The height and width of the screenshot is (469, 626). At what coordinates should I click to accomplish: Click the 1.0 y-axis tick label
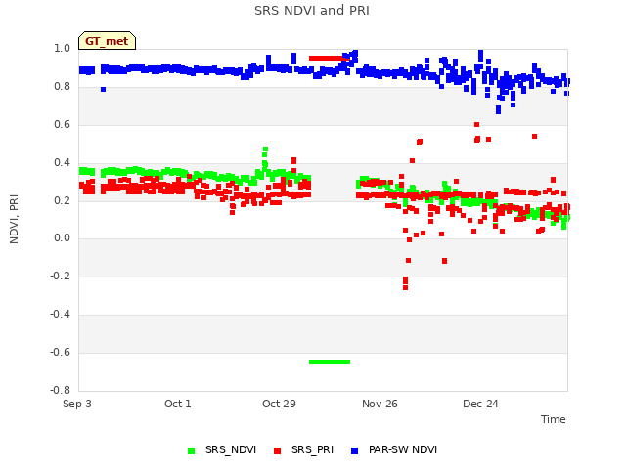click(62, 48)
